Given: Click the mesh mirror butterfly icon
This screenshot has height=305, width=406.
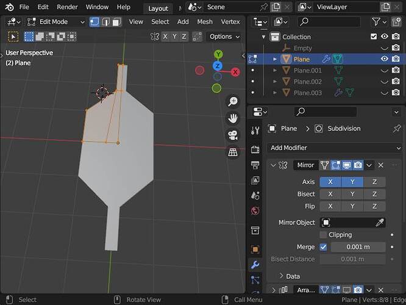Looking at the screenshot, I should (x=155, y=37).
